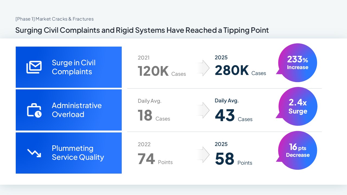Select the 233% Increase speech bubble

tap(297, 63)
